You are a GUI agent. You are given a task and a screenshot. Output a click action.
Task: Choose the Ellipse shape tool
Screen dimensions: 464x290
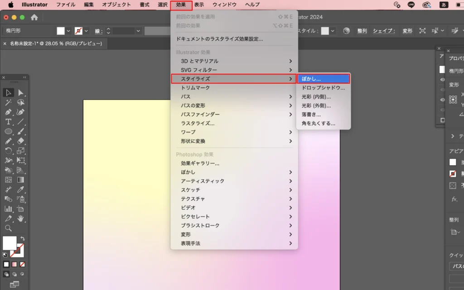(x=9, y=131)
